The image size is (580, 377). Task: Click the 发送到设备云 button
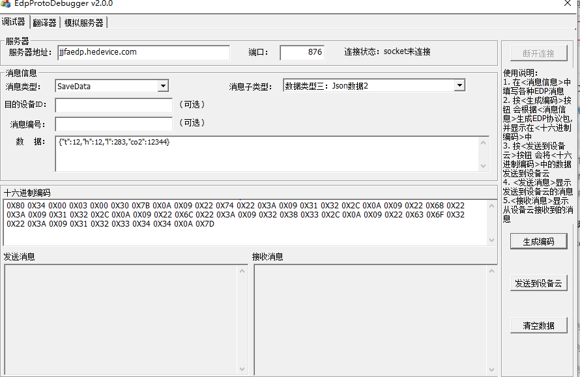click(538, 283)
